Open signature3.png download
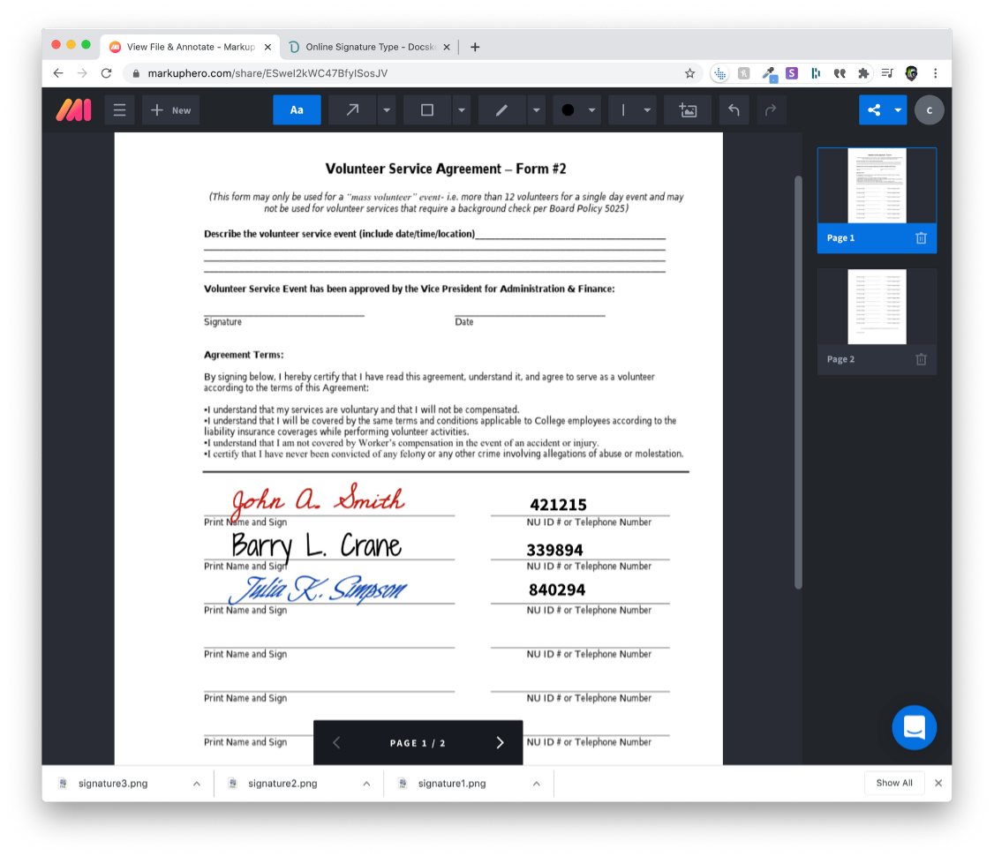Viewport: 994px width, 856px height. [112, 784]
